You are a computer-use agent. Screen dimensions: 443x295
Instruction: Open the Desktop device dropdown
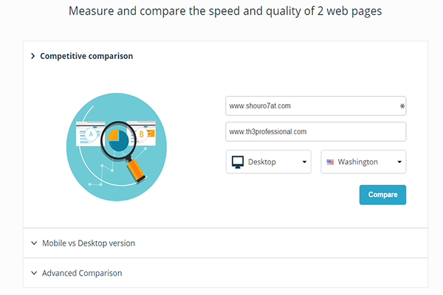click(269, 162)
